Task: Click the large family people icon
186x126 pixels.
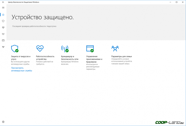Action: (115, 49)
